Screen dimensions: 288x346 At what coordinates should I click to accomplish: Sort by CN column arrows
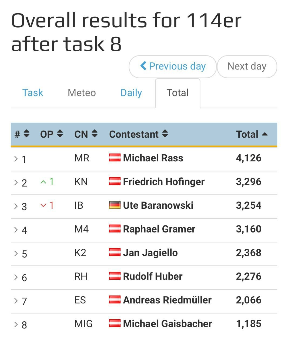pos(94,134)
